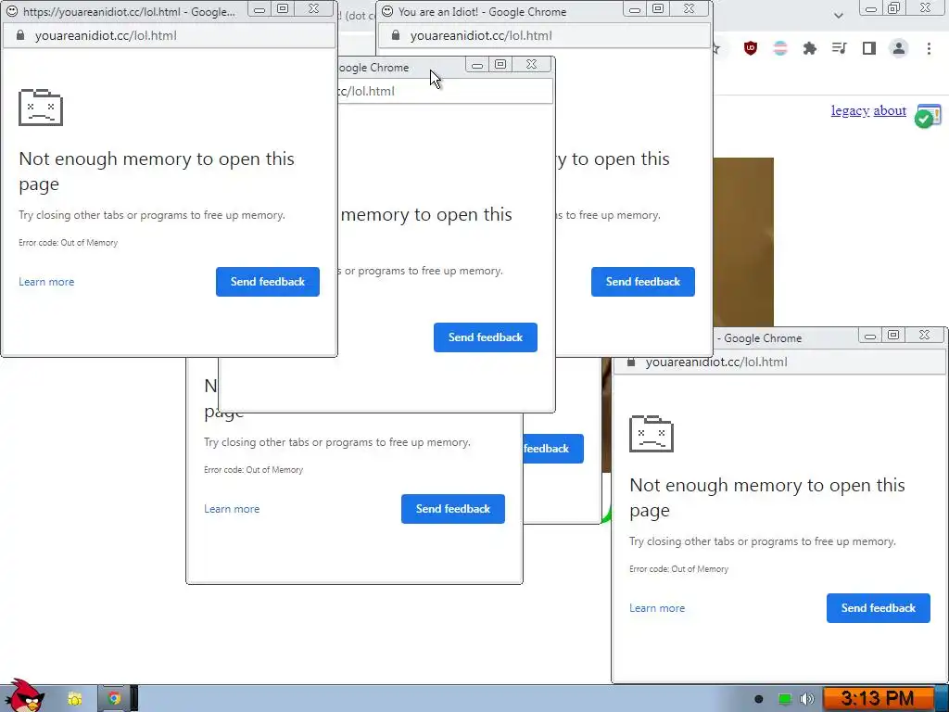The height and width of the screenshot is (712, 949).
Task: Toggle the Chrome side panel icon
Action: tap(869, 48)
